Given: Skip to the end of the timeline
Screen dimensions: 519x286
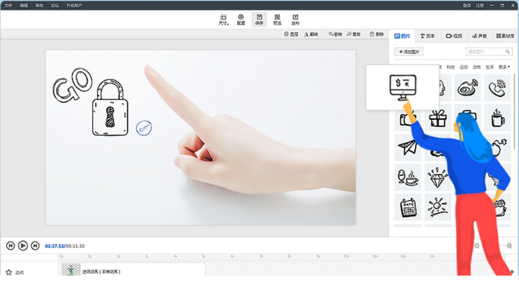Looking at the screenshot, I should (x=35, y=245).
